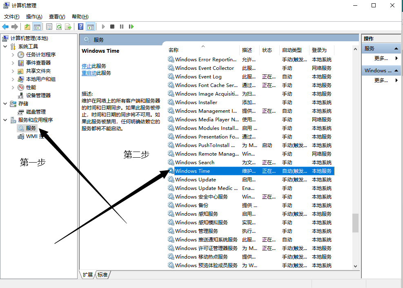Expand the 任务计划程序 node
The image size is (403, 288).
[x=13, y=54]
